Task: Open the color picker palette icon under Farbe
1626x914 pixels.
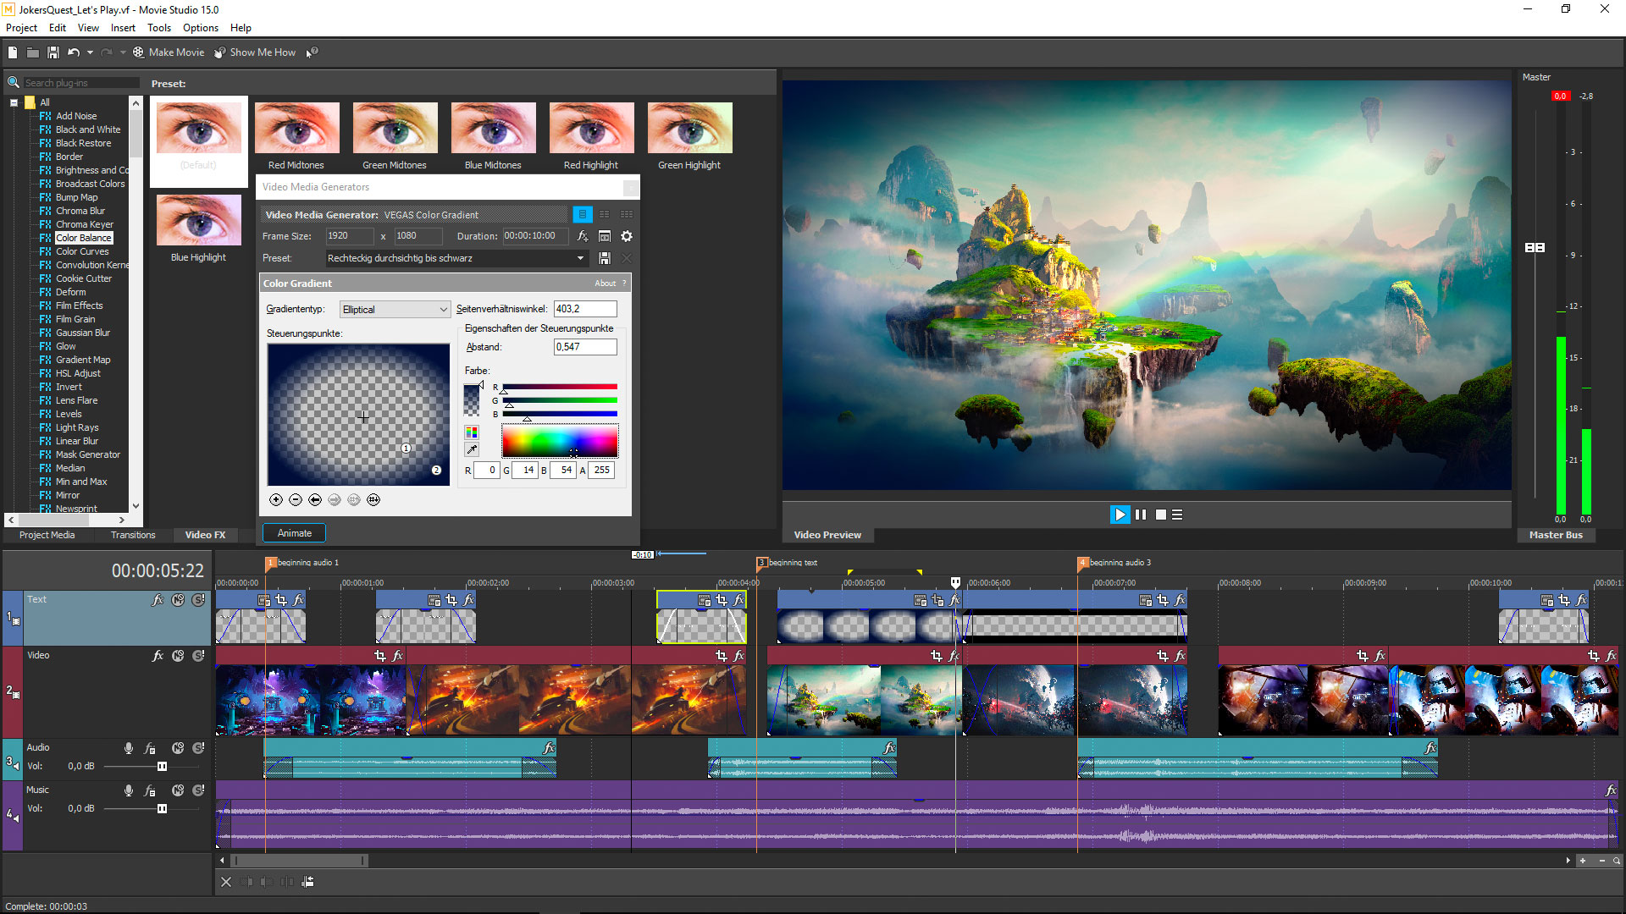Action: (472, 432)
